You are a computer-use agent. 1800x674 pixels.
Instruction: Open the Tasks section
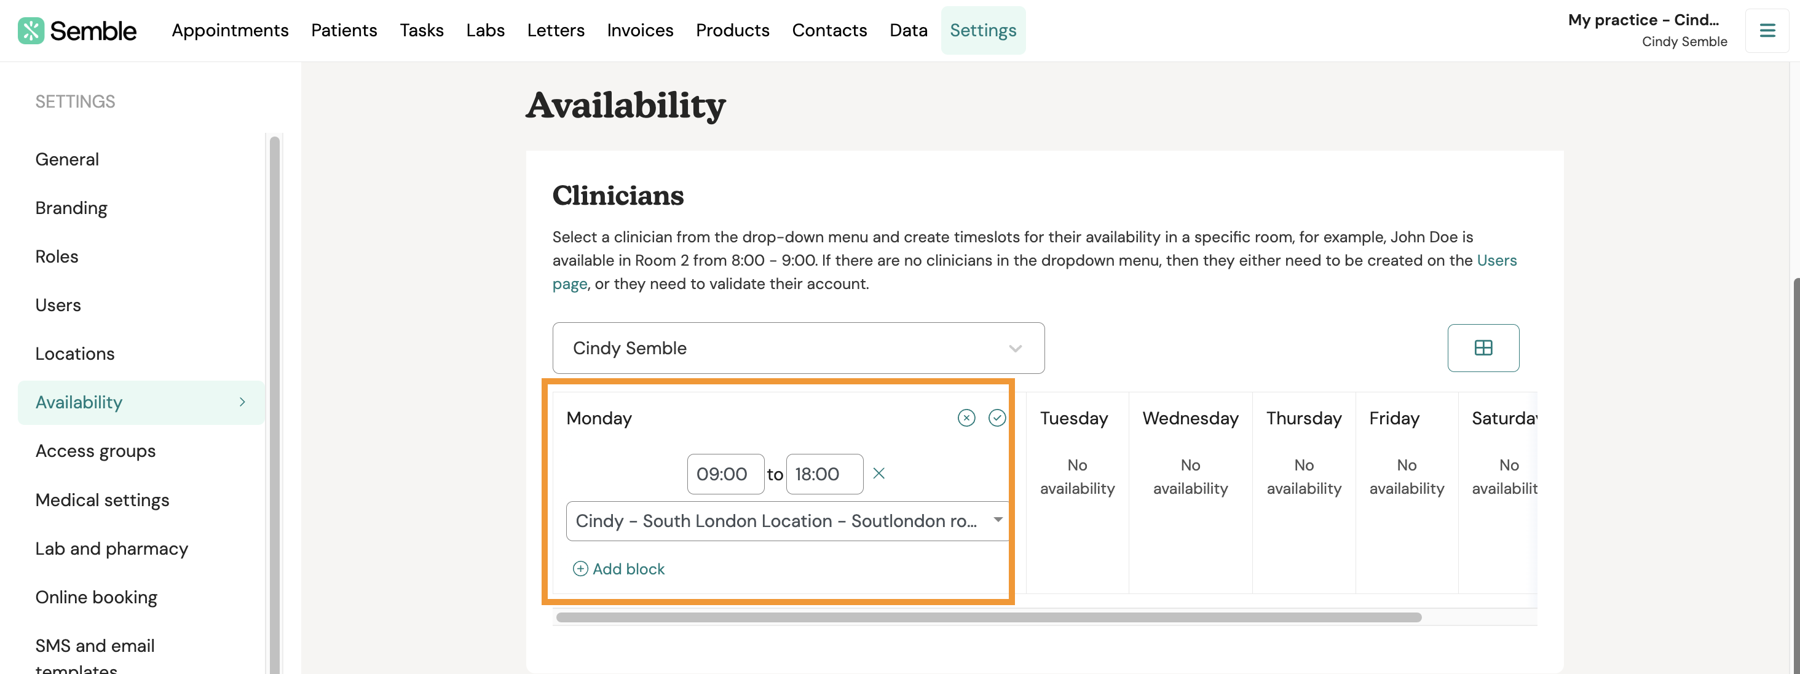[421, 30]
